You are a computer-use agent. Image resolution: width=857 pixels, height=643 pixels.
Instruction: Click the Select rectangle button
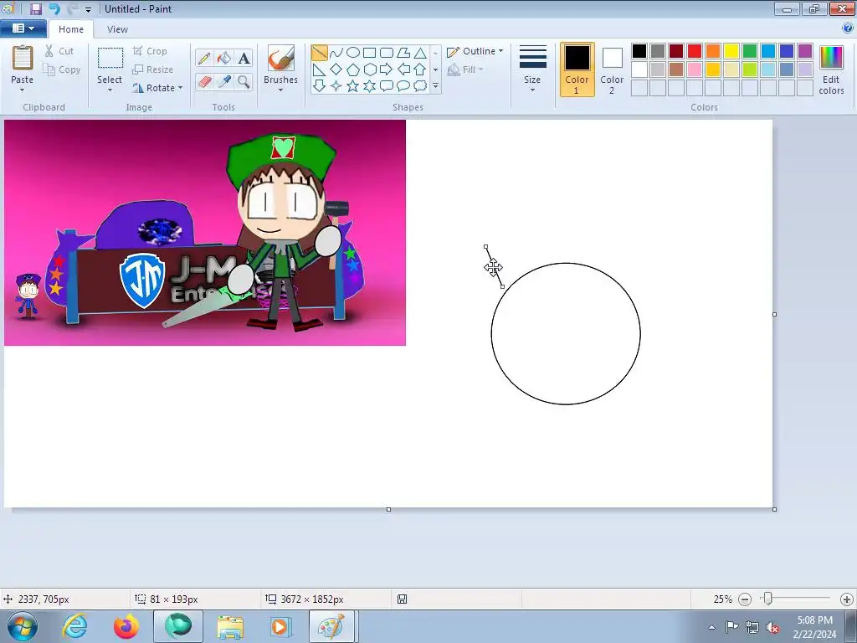coord(110,58)
